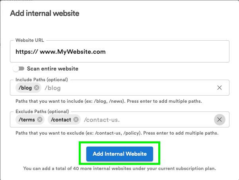239x180 pixels.
Task: Select the /blog chip label
Action: [x=25, y=88]
